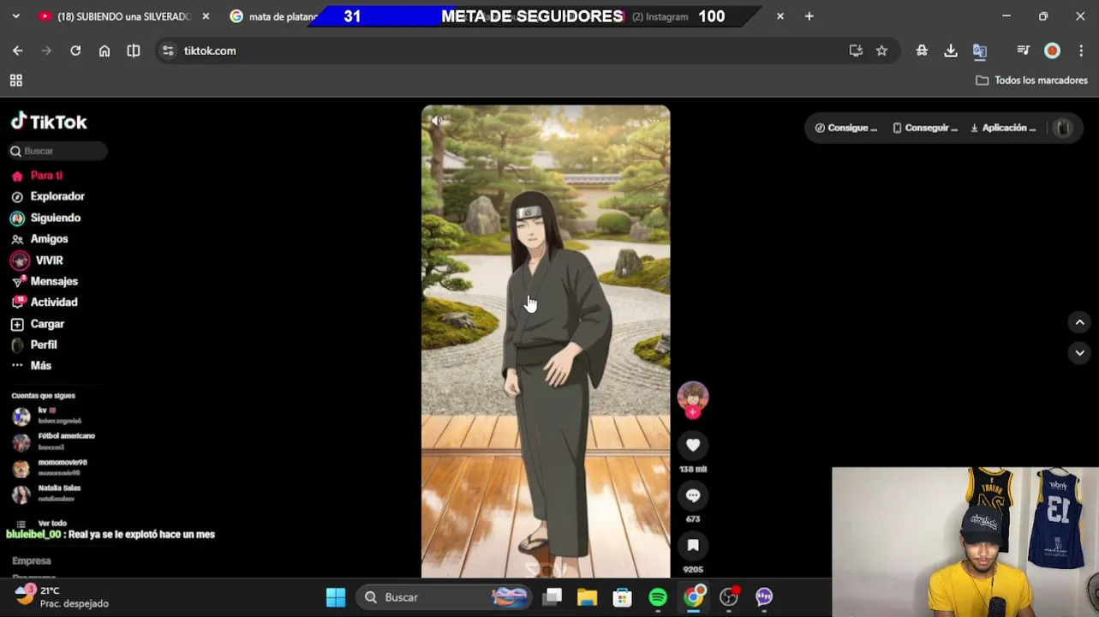Close the SUBIENDO una SILVERADO tab
The image size is (1099, 617).
(206, 16)
